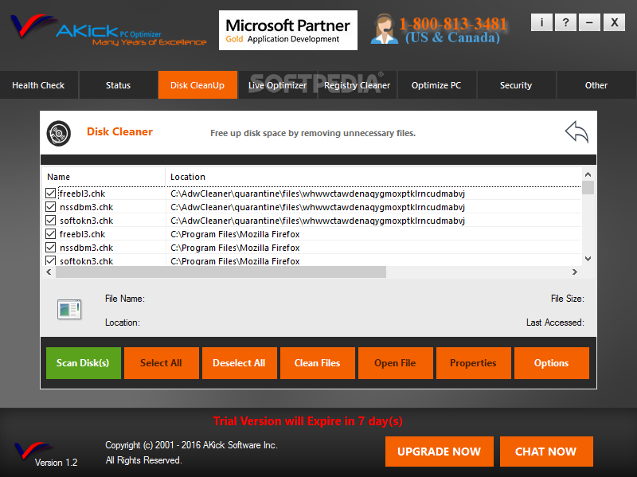Click the Microsoft Partner Gold badge
This screenshot has width=637, height=477.
coord(288,30)
